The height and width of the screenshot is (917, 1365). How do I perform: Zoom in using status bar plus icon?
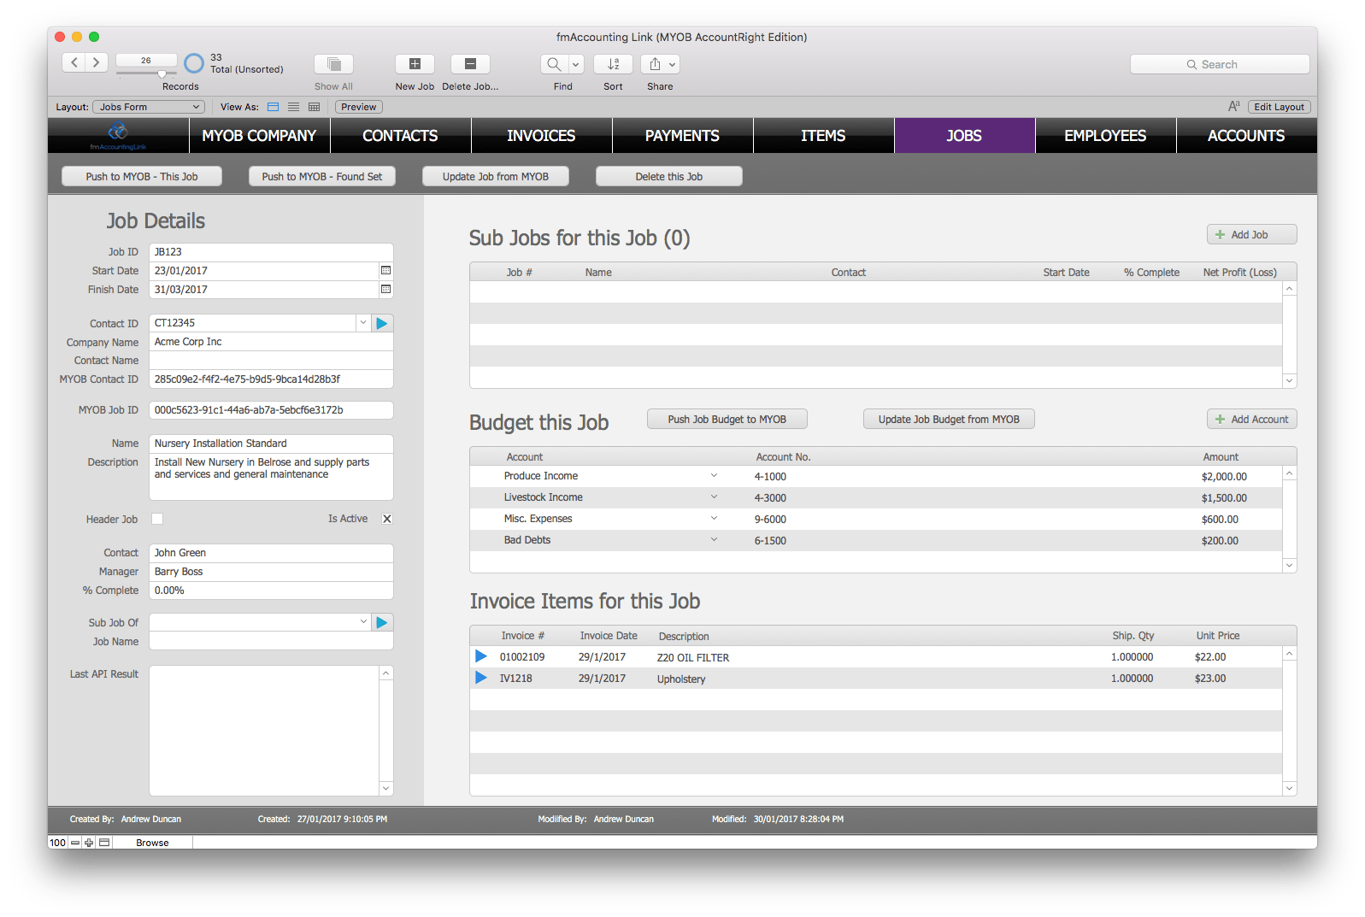(89, 843)
